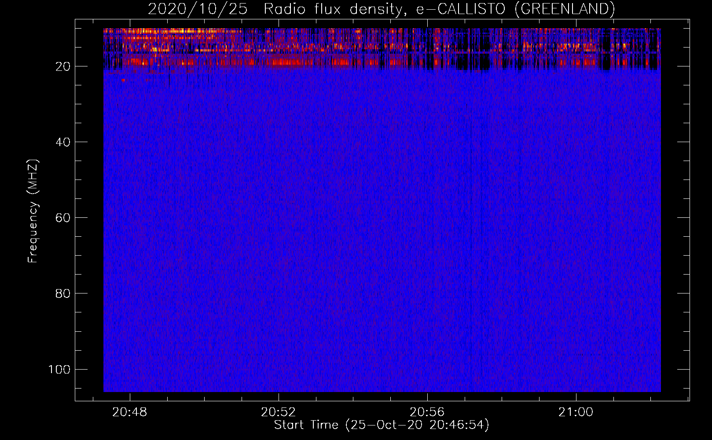Click the 40 MHz frequency tick label
Screen dimensions: 712x440
pos(63,142)
